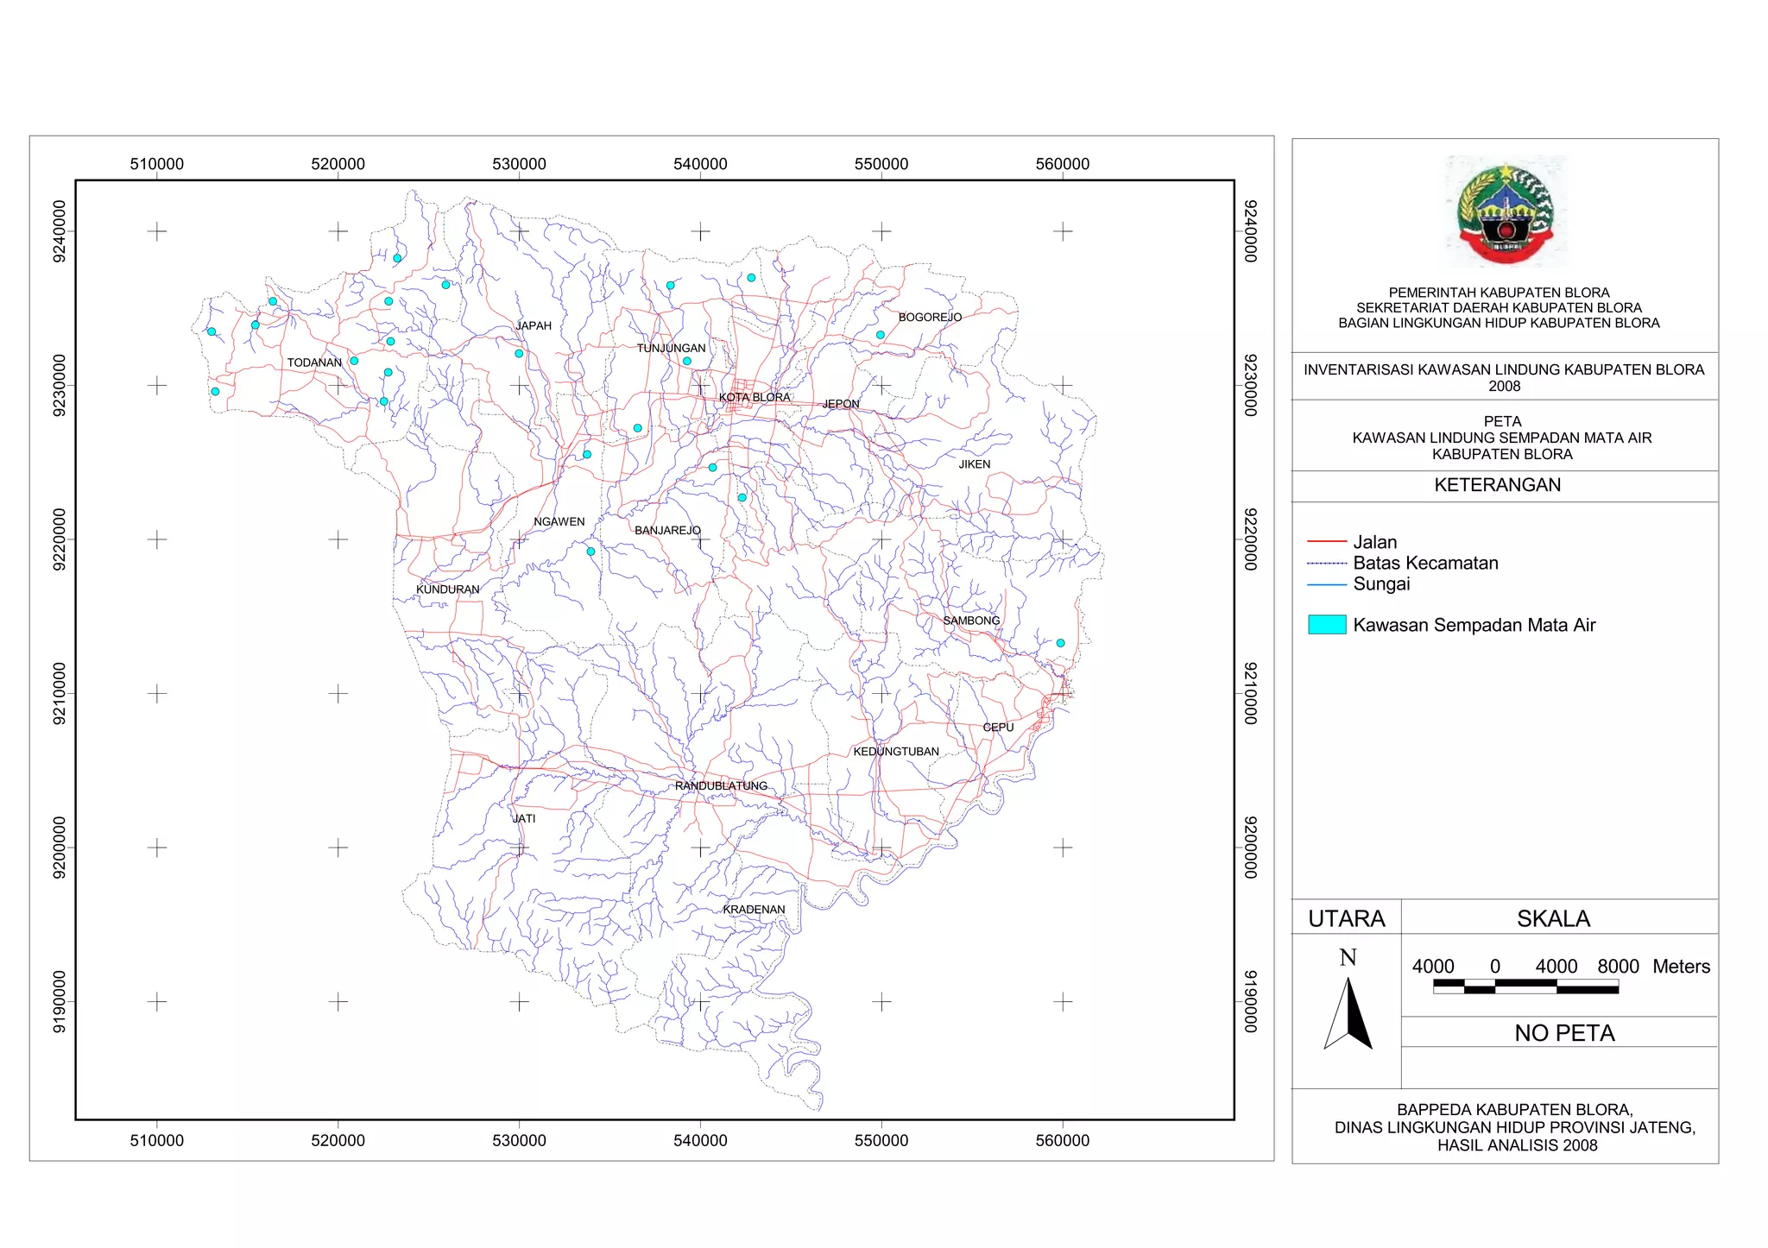Click the blue Sungai legend line
This screenshot has width=1768, height=1248.
[x=1327, y=584]
